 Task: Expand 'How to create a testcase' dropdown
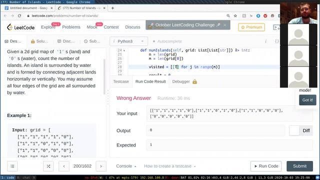[170, 166]
